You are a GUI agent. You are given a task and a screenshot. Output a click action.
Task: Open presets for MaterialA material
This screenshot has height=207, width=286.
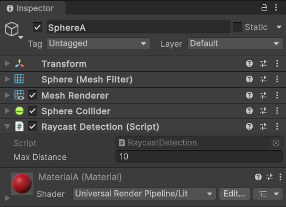pos(269,177)
